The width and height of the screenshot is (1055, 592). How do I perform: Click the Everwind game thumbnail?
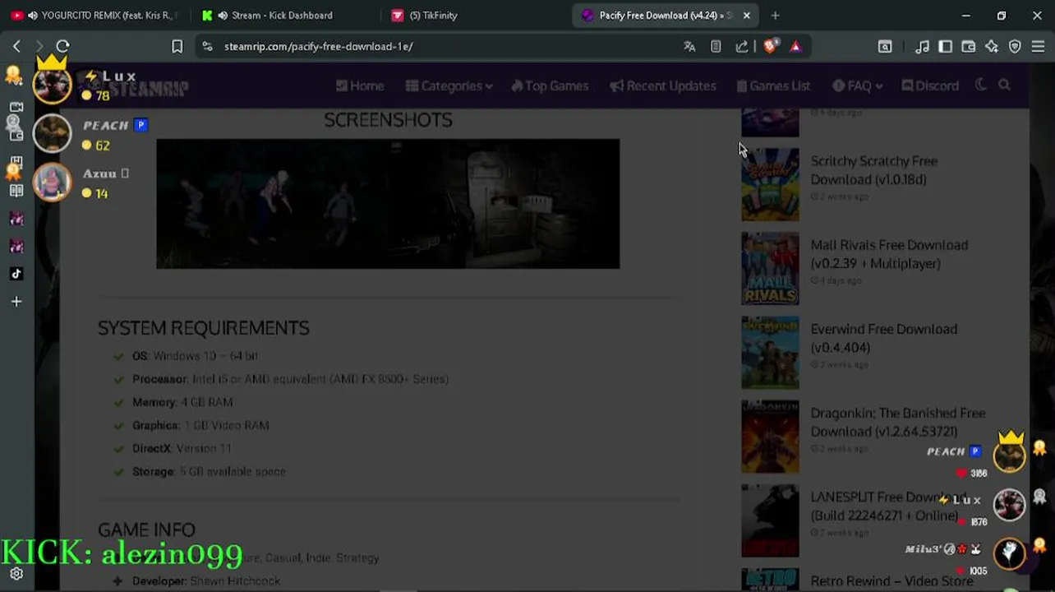[x=770, y=352]
